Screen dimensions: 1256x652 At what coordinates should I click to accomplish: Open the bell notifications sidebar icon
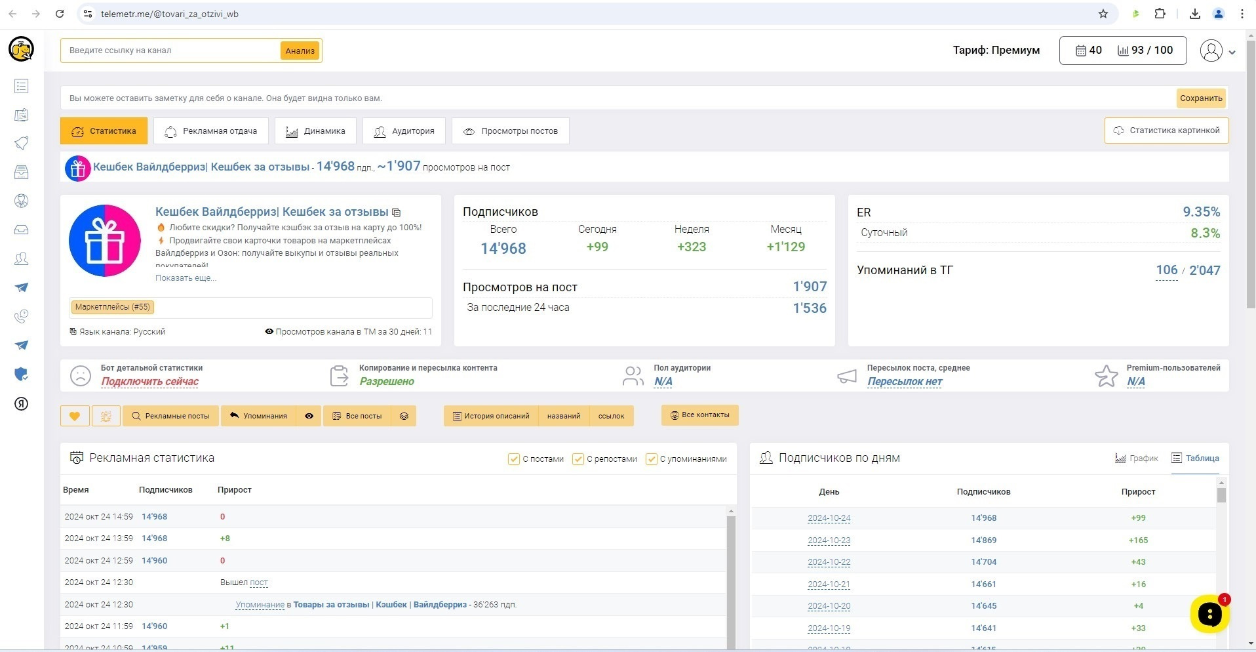coord(21,143)
